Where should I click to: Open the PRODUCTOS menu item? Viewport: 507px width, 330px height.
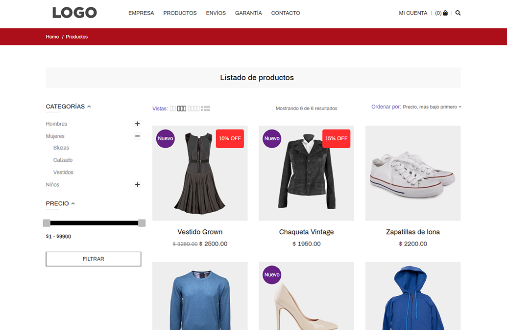point(180,13)
